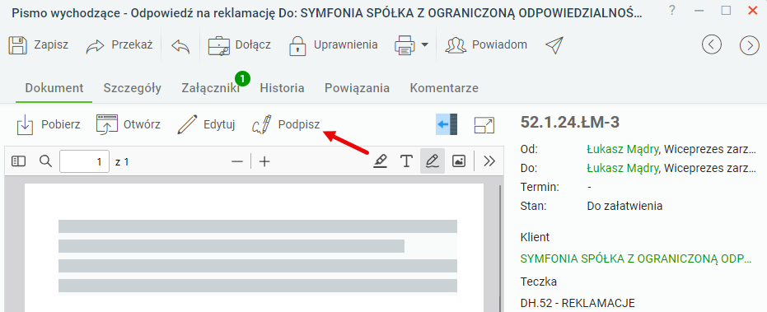The image size is (767, 312).
Task: Expand preview to full window icon
Action: click(484, 125)
